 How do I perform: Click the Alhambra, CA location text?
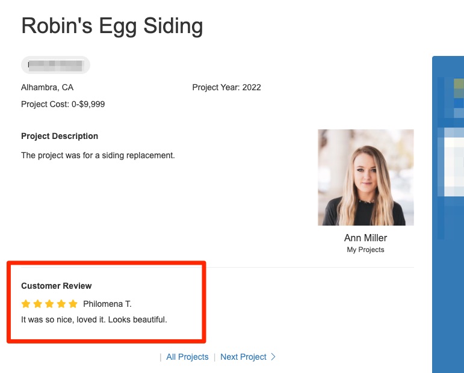click(47, 87)
